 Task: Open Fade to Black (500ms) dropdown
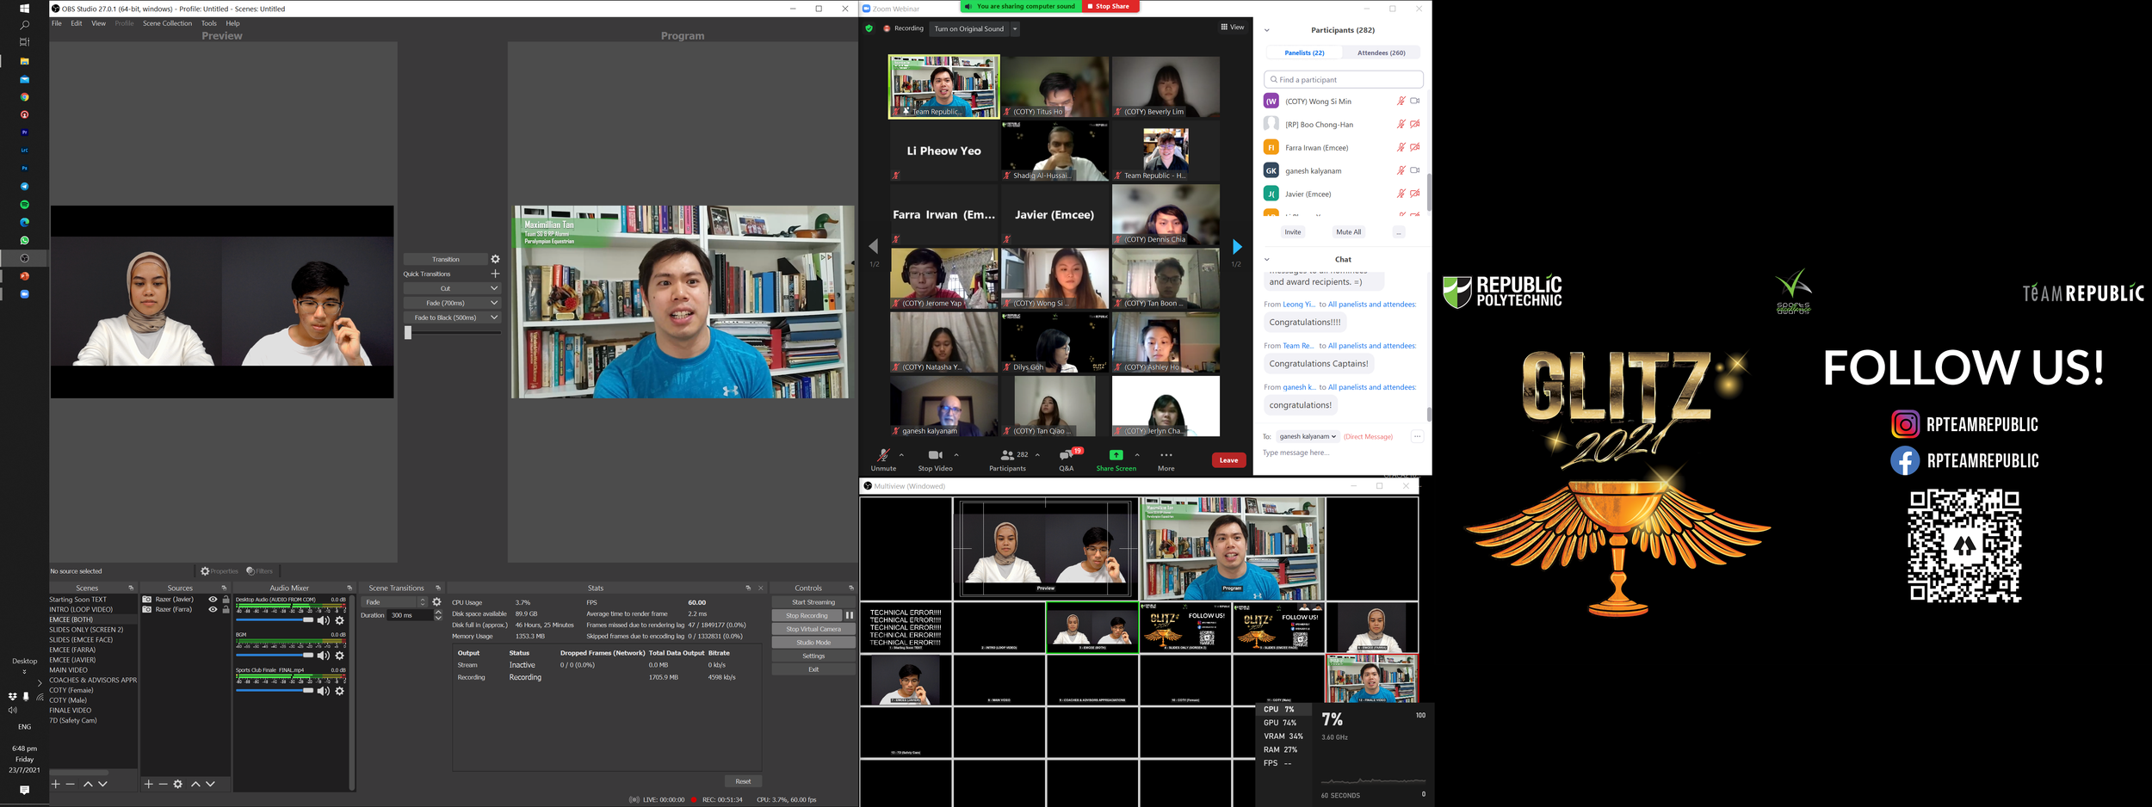click(494, 317)
